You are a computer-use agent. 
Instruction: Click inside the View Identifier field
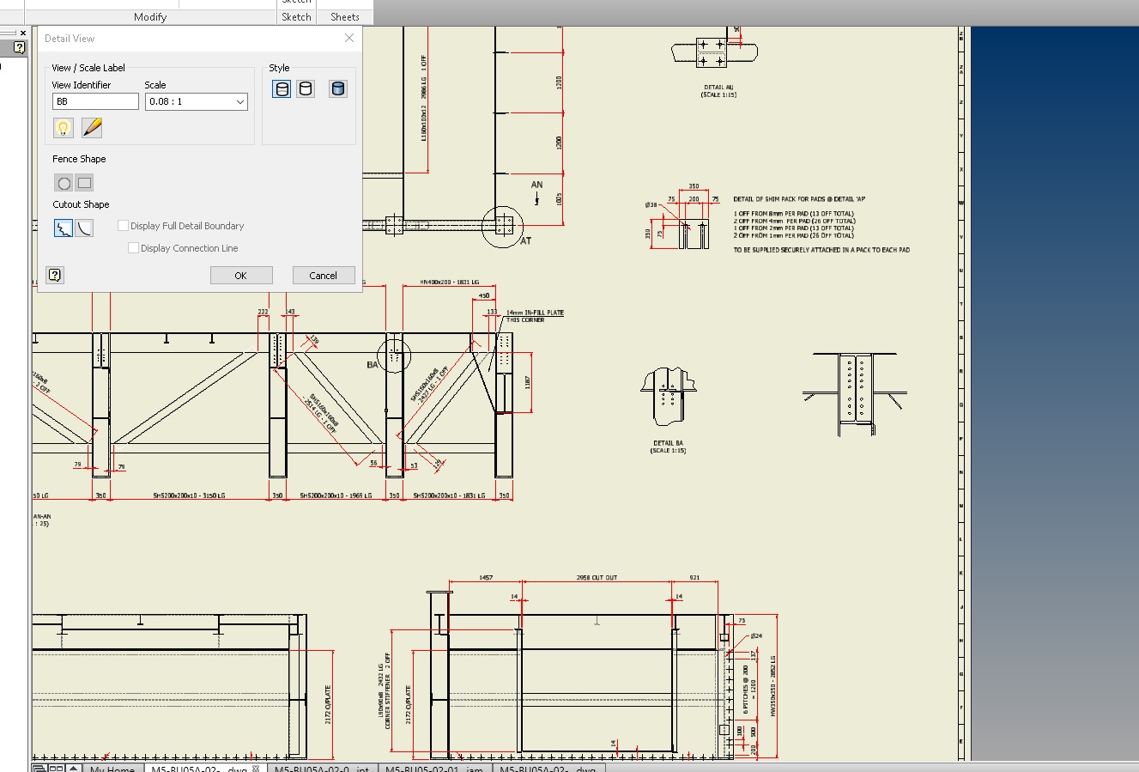[x=94, y=100]
